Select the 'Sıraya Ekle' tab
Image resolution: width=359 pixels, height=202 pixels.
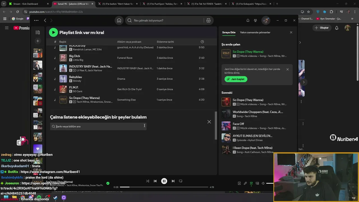point(229,32)
